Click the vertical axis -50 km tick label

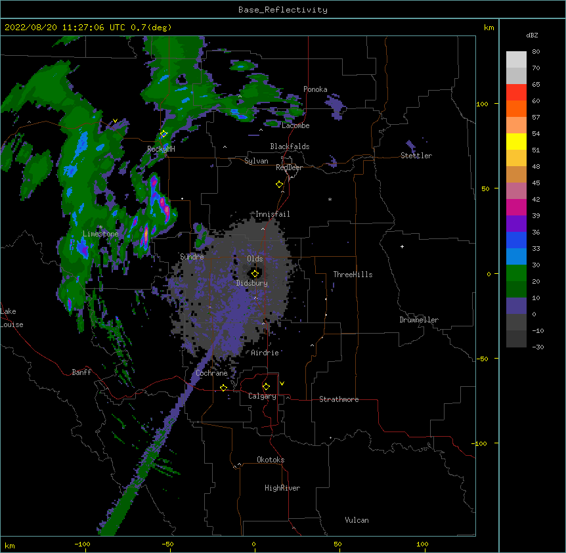tap(482, 359)
